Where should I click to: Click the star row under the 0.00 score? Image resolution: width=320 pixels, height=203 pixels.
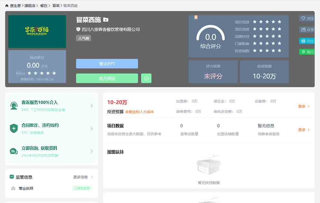(x=42, y=73)
